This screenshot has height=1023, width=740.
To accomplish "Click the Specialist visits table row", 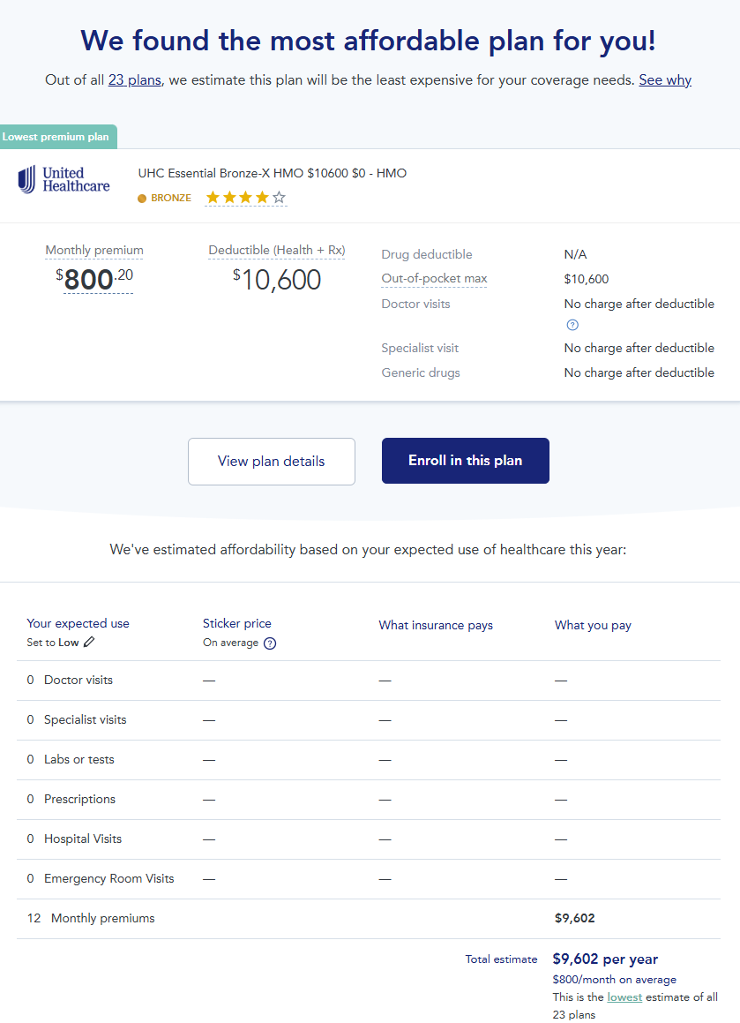I will pyautogui.click(x=369, y=720).
